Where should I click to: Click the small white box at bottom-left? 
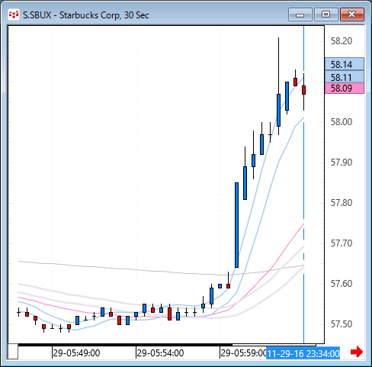tap(13, 352)
